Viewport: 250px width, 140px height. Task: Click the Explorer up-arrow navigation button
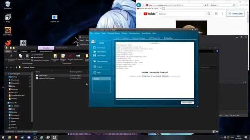[16, 67]
